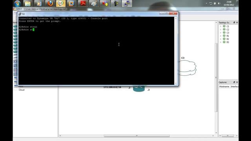The width and height of the screenshot is (251, 141).
Task: Select the C3 cloud on the GNS3 canvas
Action: pyautogui.click(x=187, y=68)
